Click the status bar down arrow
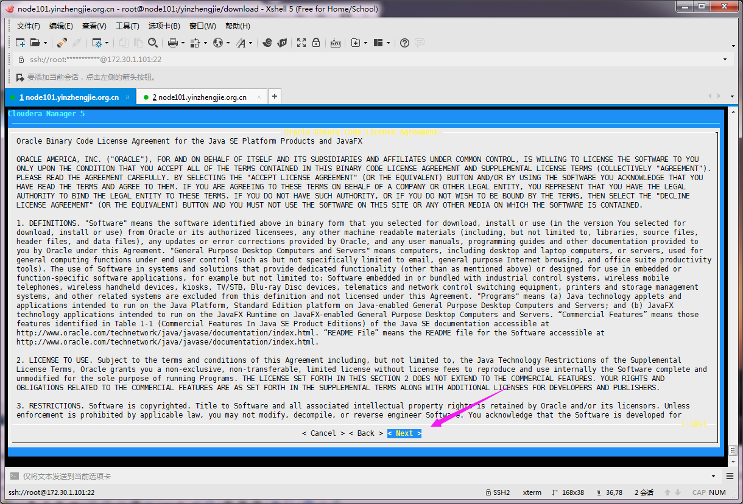The width and height of the screenshot is (743, 504). click(x=678, y=492)
